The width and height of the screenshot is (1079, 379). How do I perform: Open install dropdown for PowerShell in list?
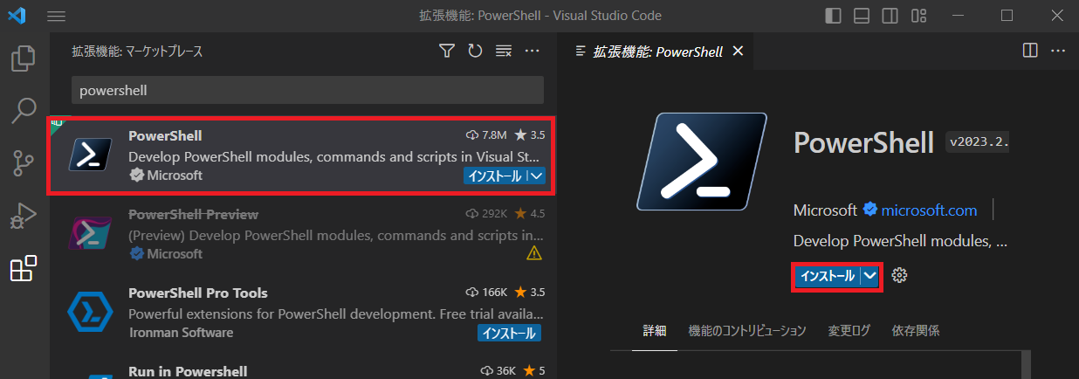point(537,176)
